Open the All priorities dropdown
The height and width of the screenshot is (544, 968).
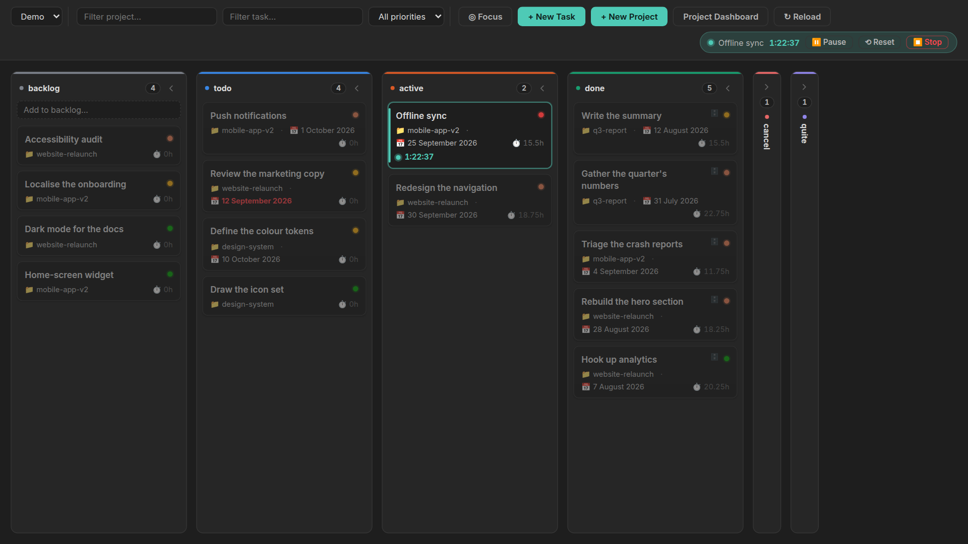click(406, 17)
